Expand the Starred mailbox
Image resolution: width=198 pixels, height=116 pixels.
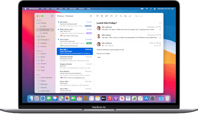coord(37,54)
